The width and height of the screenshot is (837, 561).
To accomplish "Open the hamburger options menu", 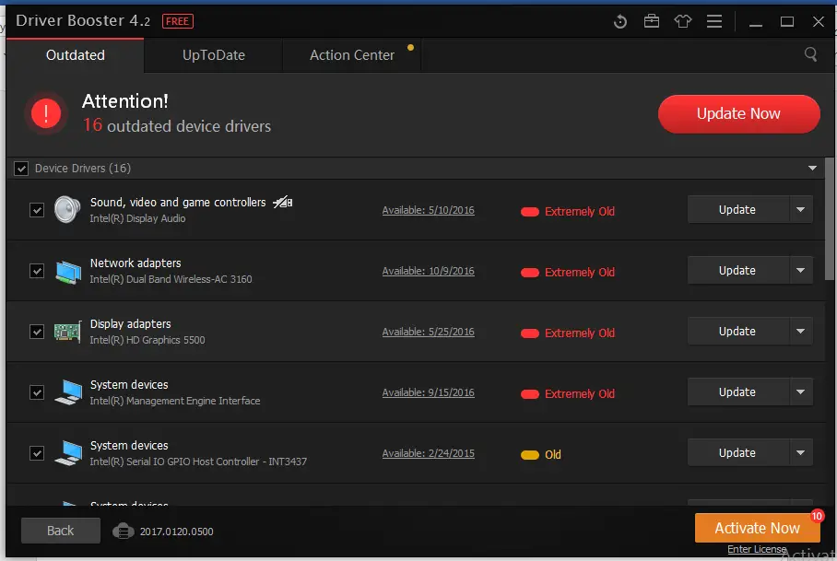I will pyautogui.click(x=714, y=21).
